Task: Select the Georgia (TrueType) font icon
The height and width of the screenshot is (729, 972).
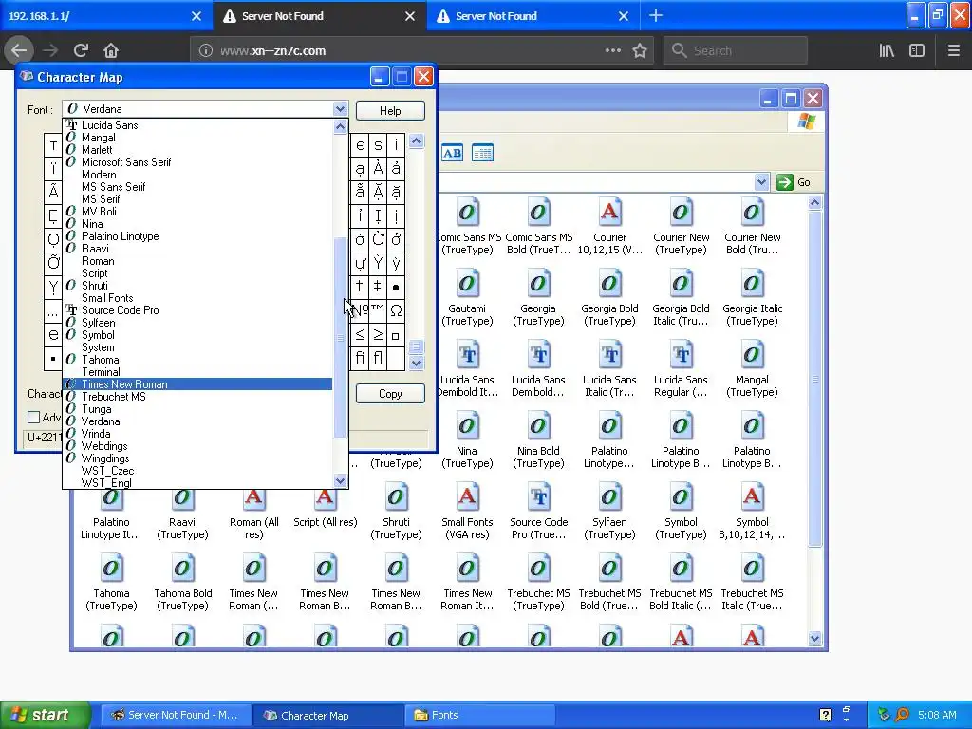Action: 538,297
